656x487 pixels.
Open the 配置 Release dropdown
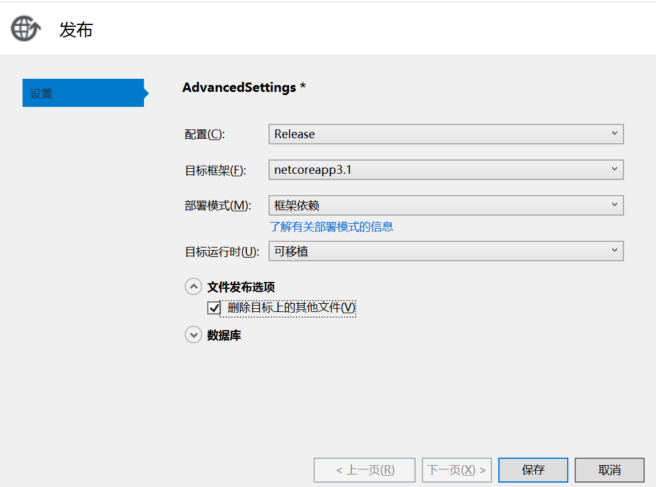(x=446, y=134)
